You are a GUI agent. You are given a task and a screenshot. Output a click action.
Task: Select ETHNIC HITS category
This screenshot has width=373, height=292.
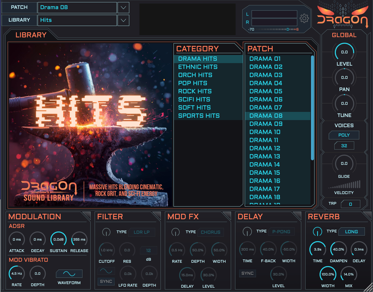(208, 67)
